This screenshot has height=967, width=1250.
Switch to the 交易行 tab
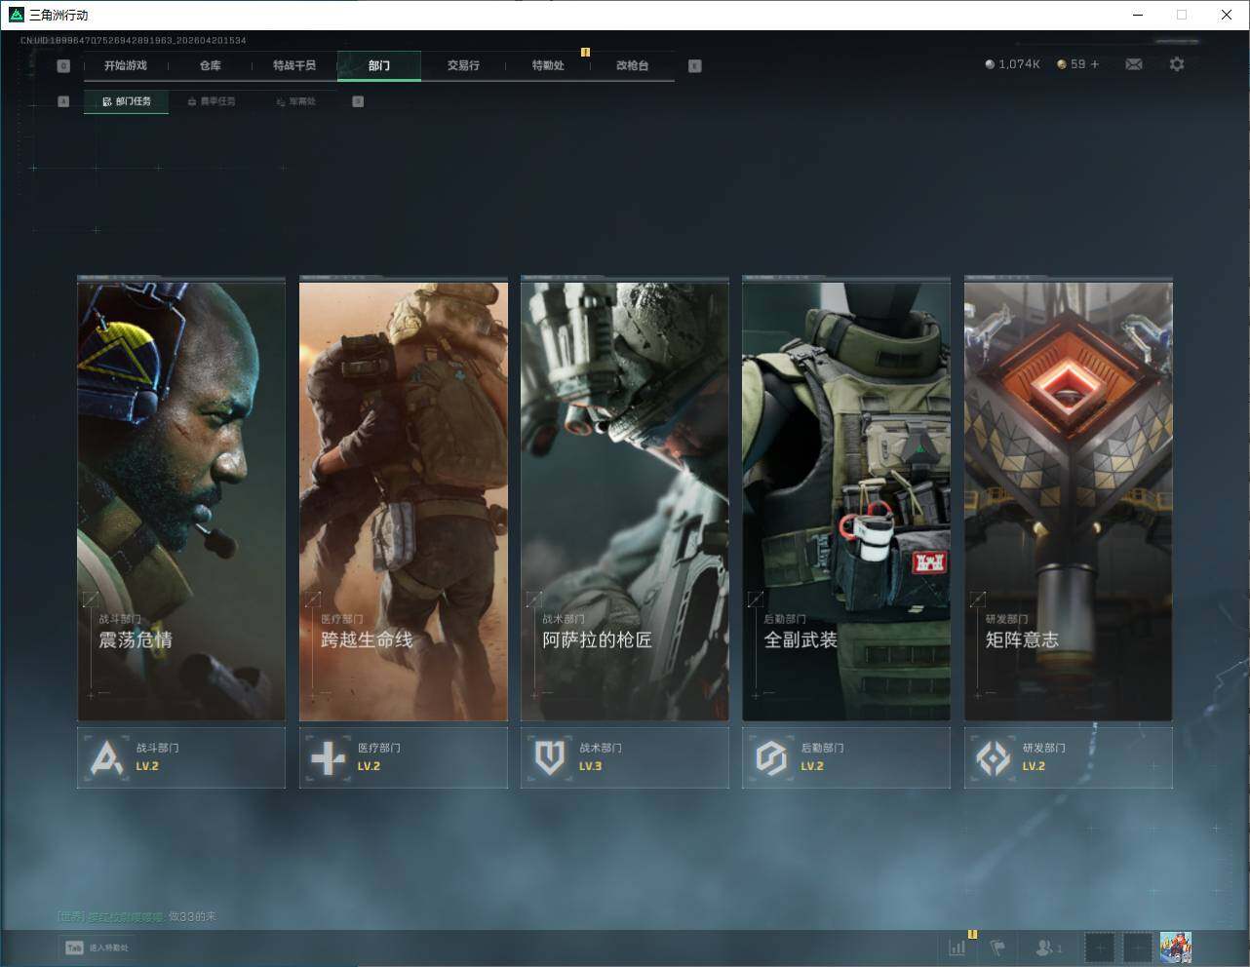pyautogui.click(x=463, y=65)
